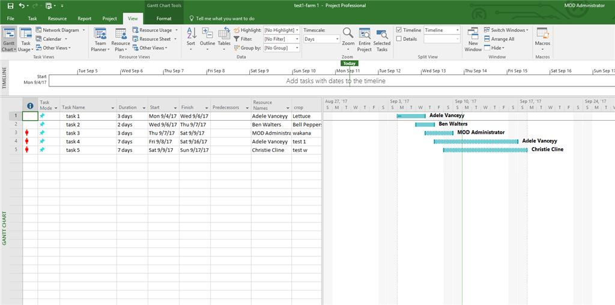Open the File tab
The width and height of the screenshot is (615, 305).
[x=11, y=19]
